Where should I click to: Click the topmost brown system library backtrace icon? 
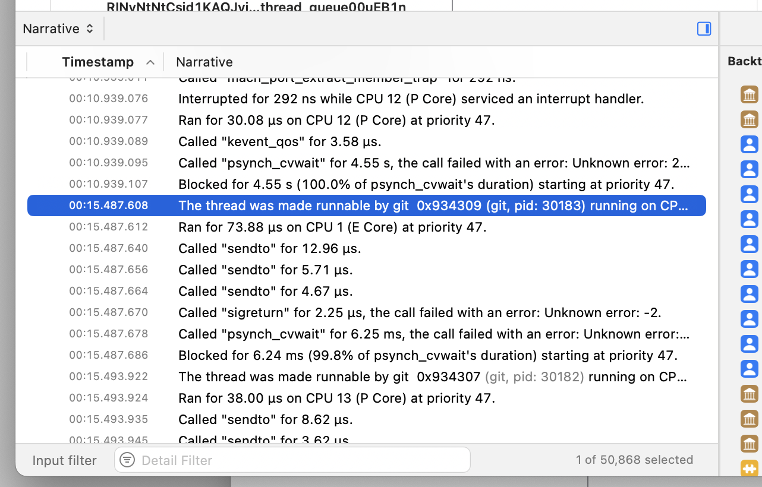pyautogui.click(x=750, y=94)
